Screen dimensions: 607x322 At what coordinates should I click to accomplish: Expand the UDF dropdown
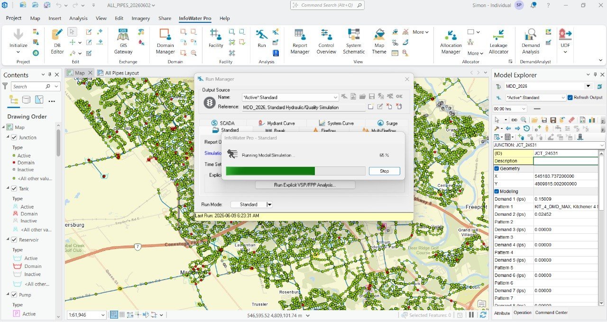click(565, 52)
